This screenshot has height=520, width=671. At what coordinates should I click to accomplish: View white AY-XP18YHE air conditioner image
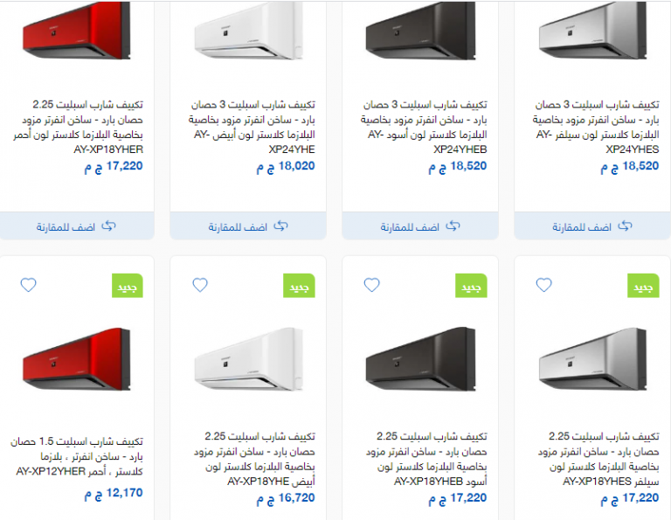click(249, 359)
